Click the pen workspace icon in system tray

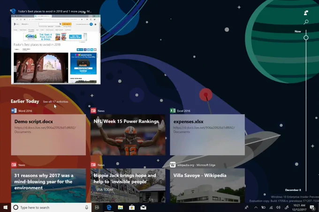tap(287, 207)
